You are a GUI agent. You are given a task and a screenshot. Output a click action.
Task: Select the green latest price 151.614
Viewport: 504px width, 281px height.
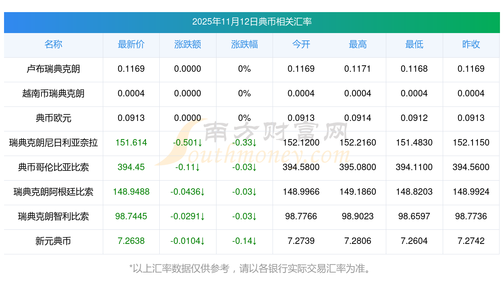tap(131, 143)
